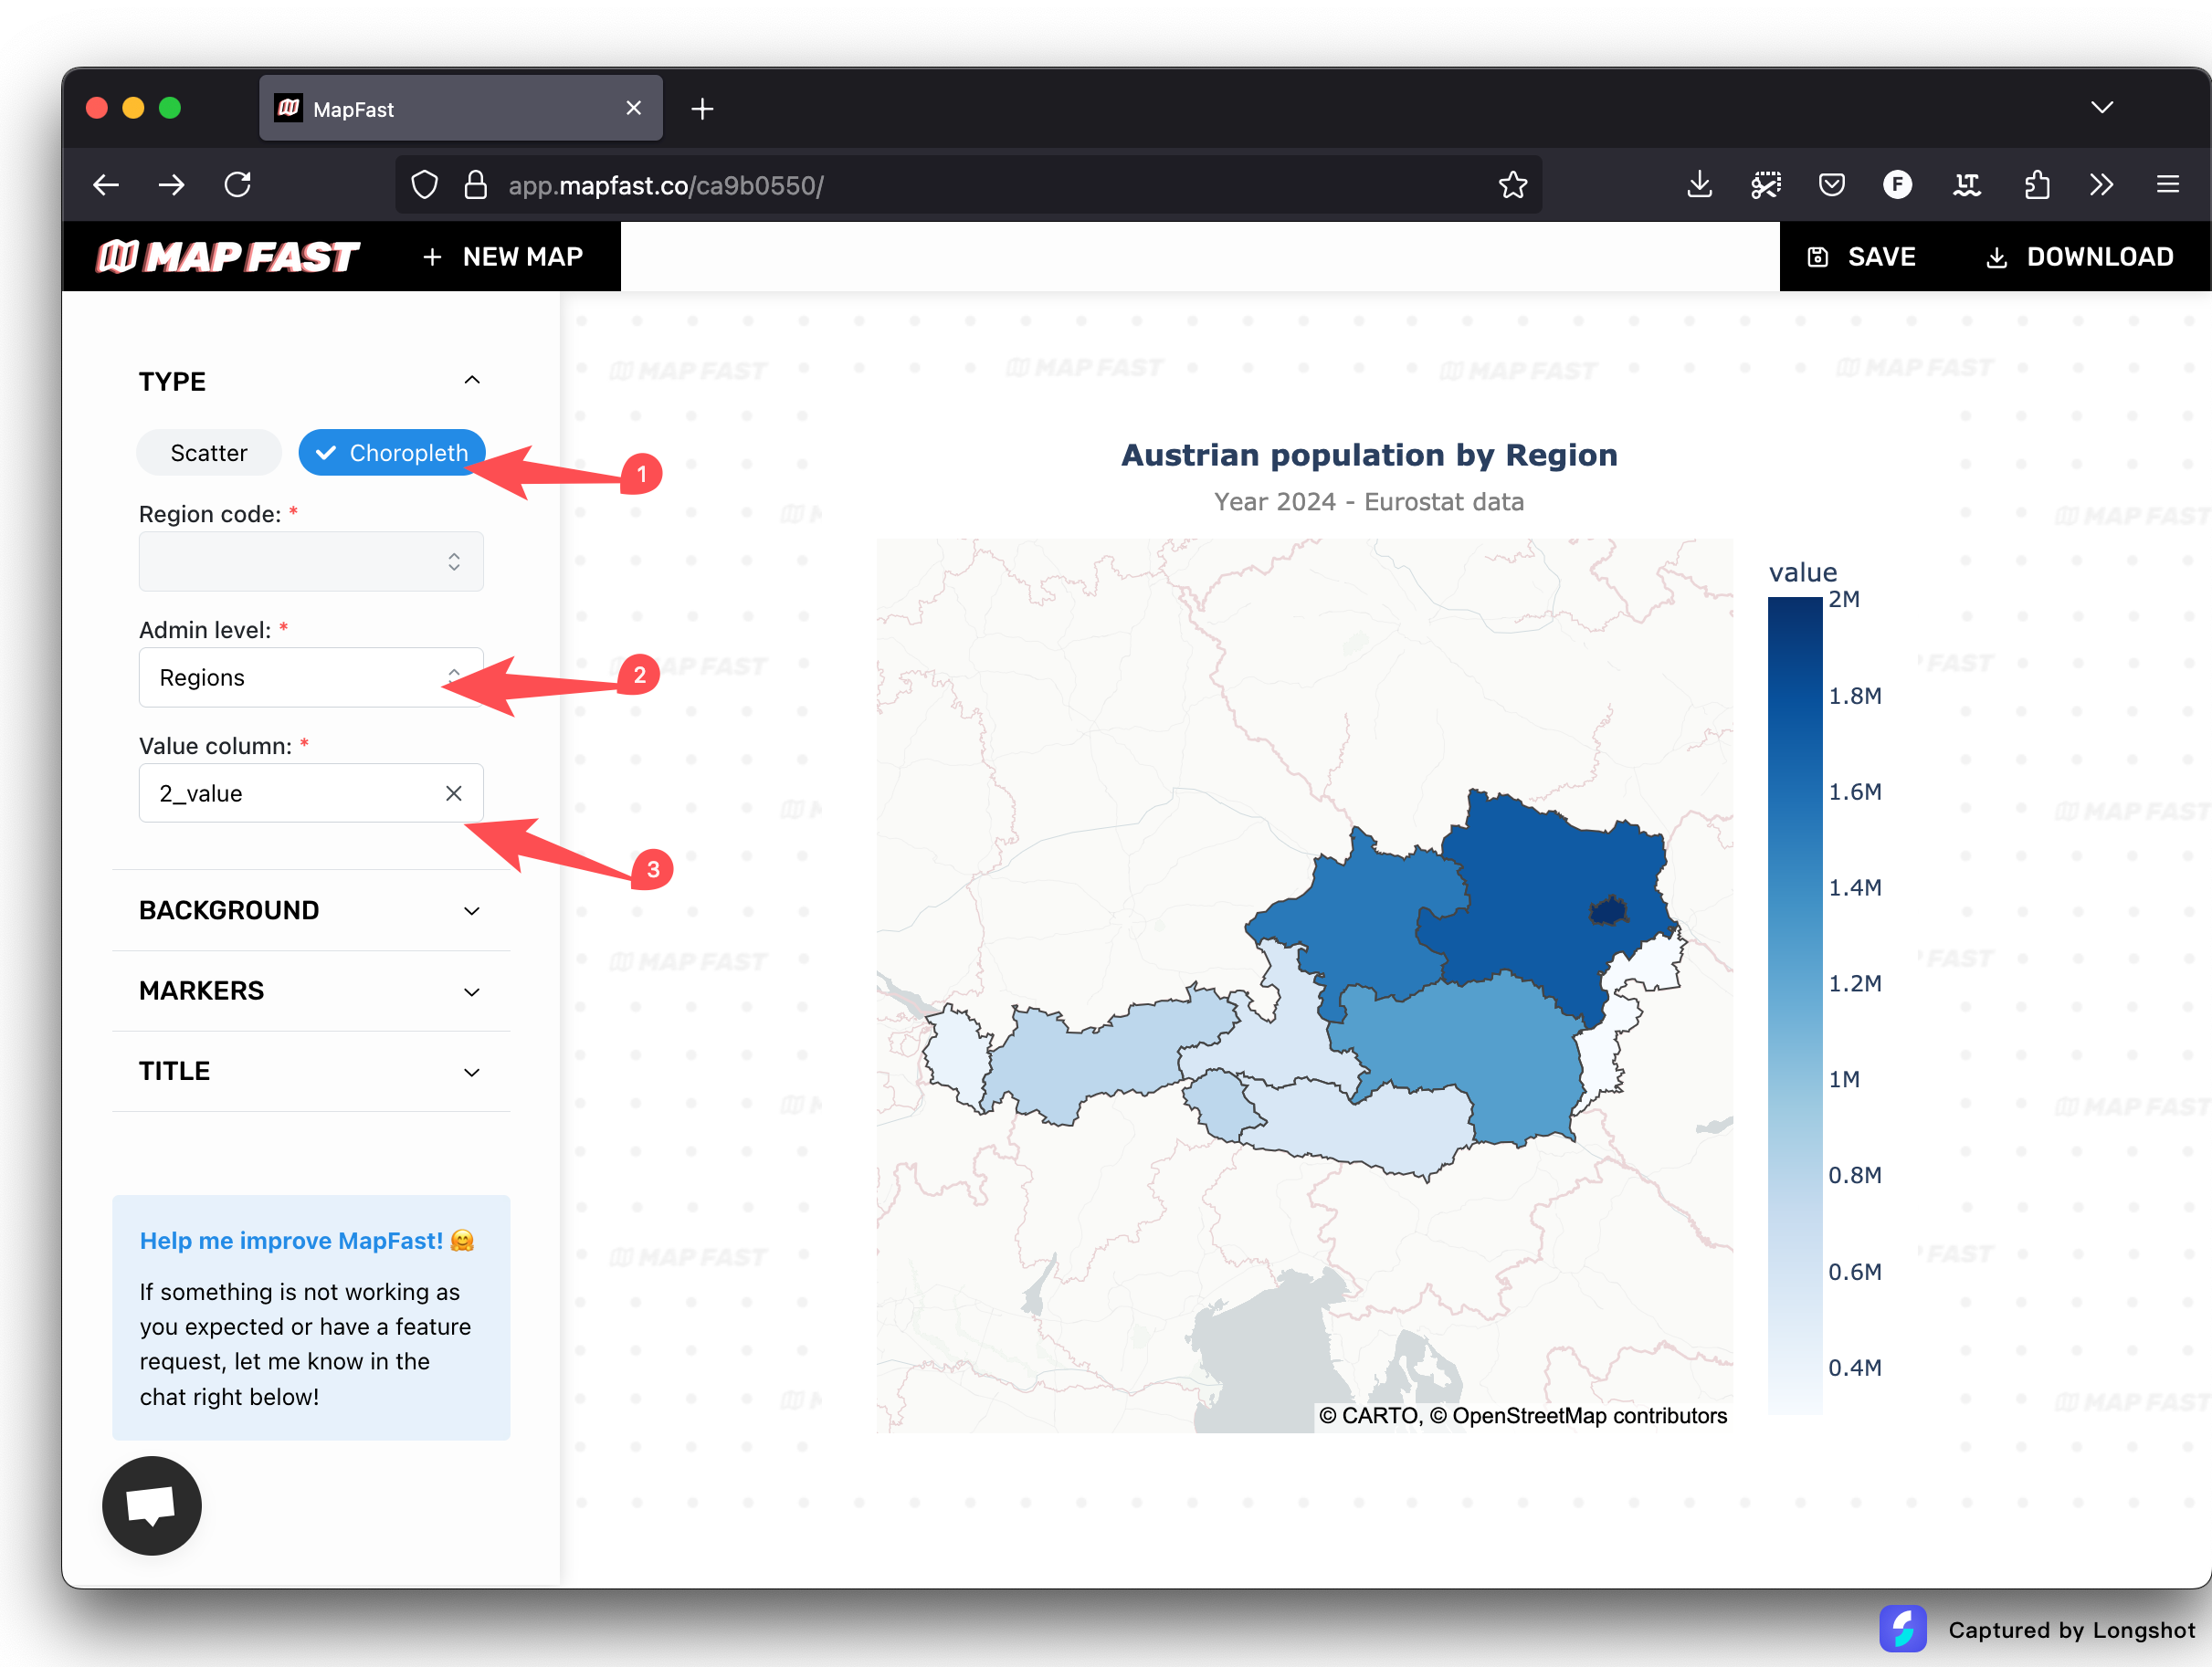Screen dimensions: 2212x1667
Task: Click the text tool icon next to the F
Action: (x=1967, y=185)
